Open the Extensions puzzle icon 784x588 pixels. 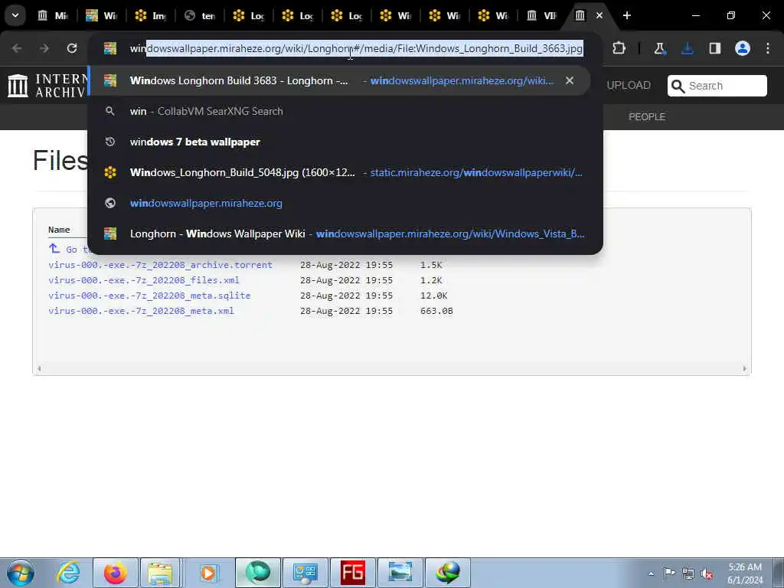tap(619, 48)
